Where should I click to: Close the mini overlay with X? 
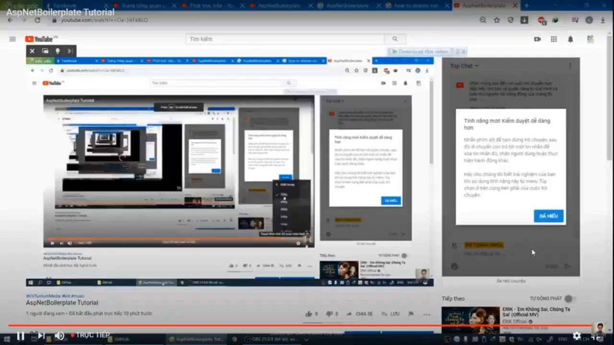(x=32, y=51)
